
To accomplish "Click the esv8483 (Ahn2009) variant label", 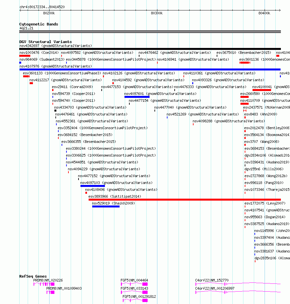I will click(261, 114).
